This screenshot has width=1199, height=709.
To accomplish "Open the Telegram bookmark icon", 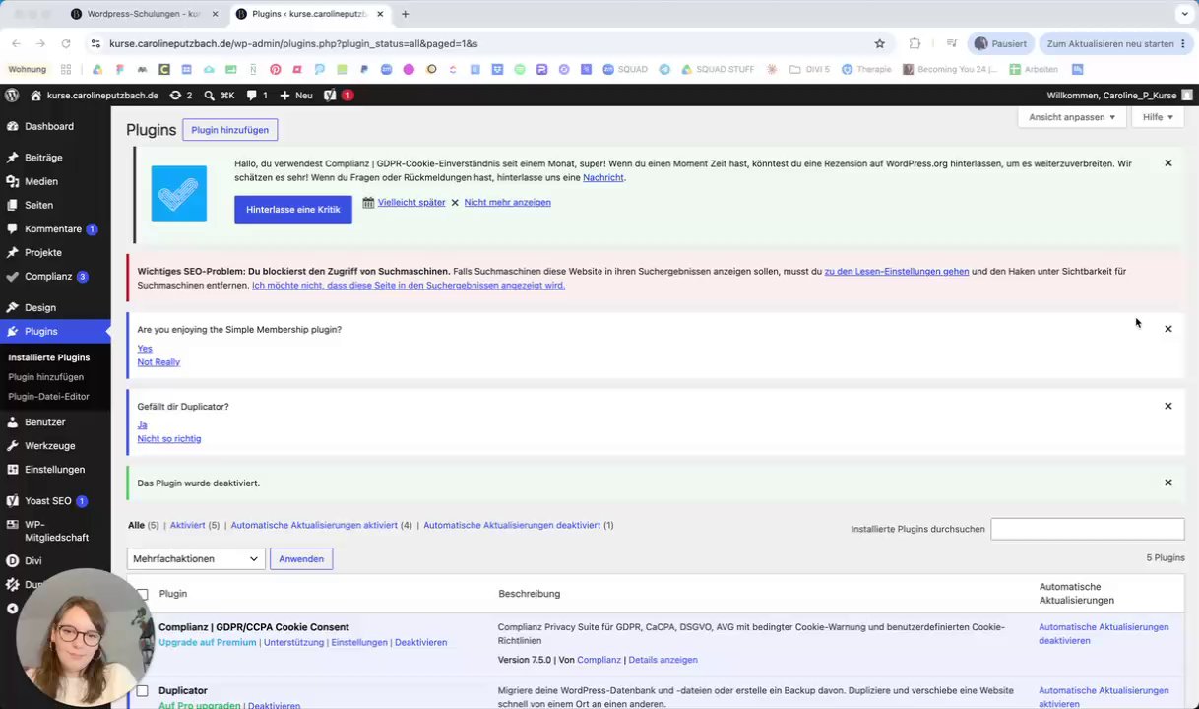I will 664,69.
